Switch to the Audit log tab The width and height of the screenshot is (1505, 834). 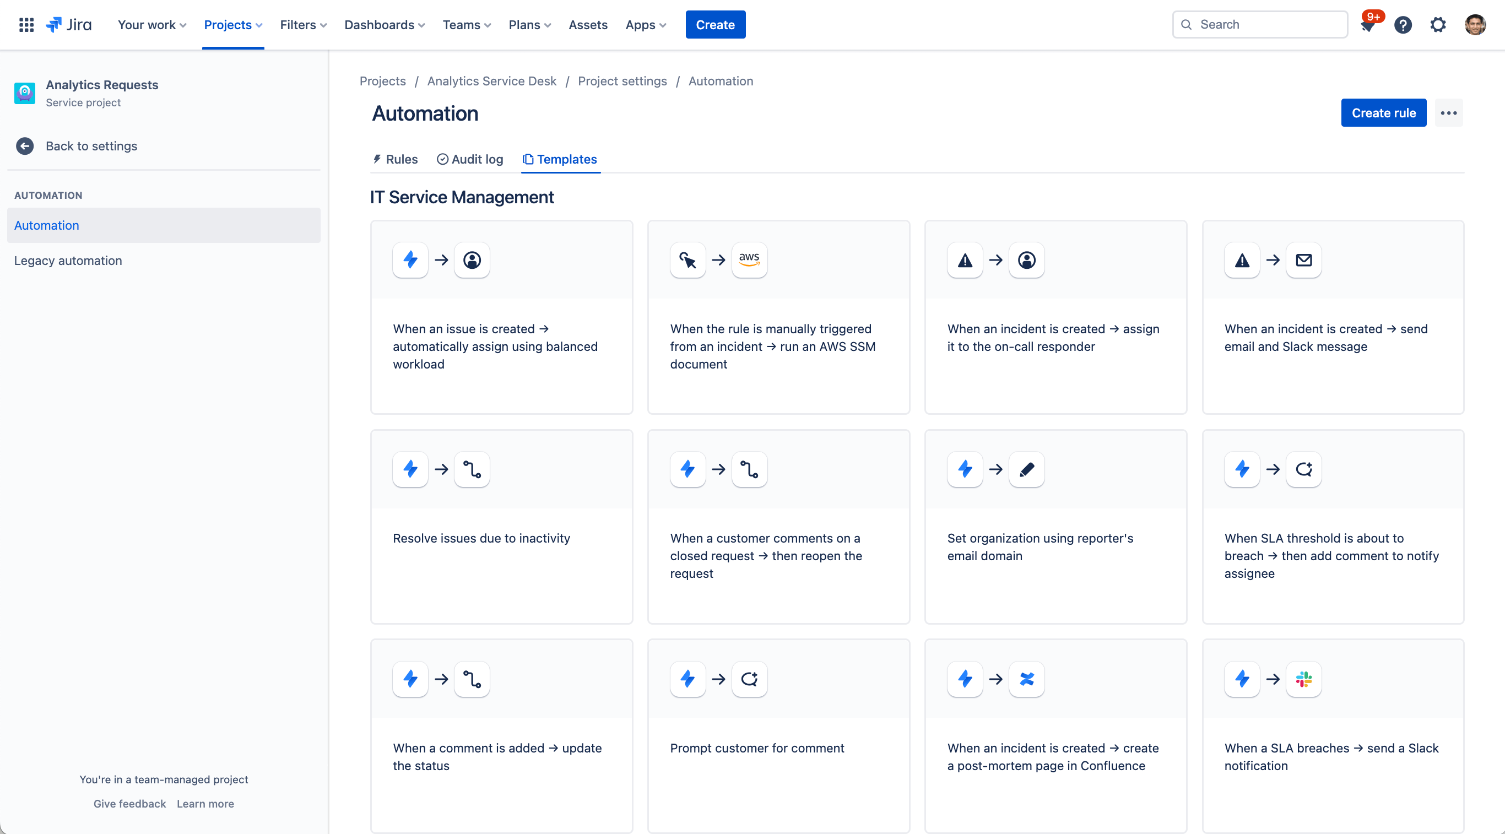click(469, 159)
